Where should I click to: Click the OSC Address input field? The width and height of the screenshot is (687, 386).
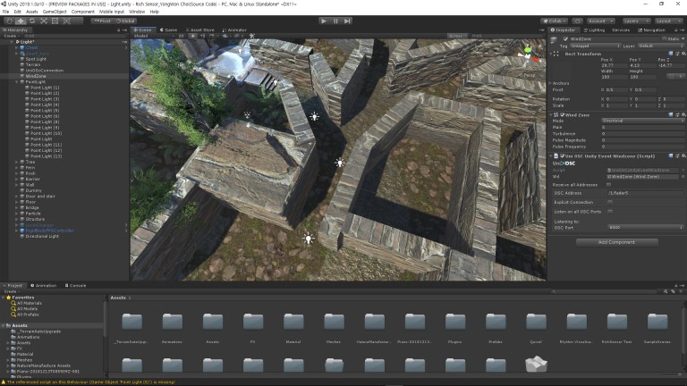click(x=645, y=193)
